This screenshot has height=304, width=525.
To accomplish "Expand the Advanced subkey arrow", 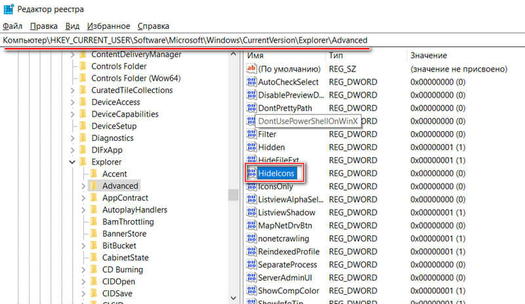I will point(83,186).
